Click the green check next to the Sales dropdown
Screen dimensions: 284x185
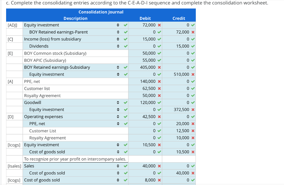(x=126, y=166)
